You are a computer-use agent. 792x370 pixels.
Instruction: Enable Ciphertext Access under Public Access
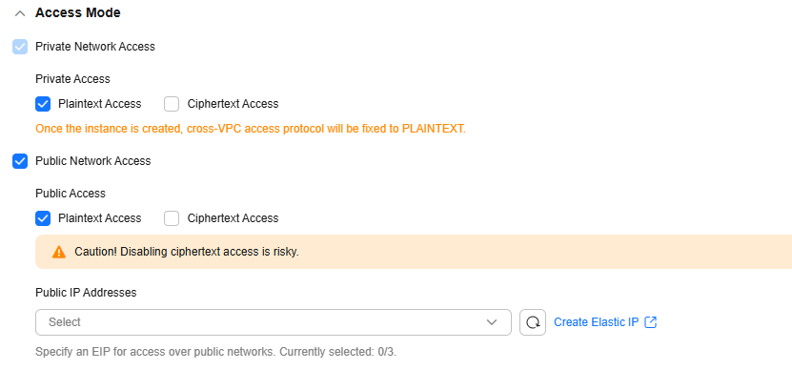tap(172, 218)
